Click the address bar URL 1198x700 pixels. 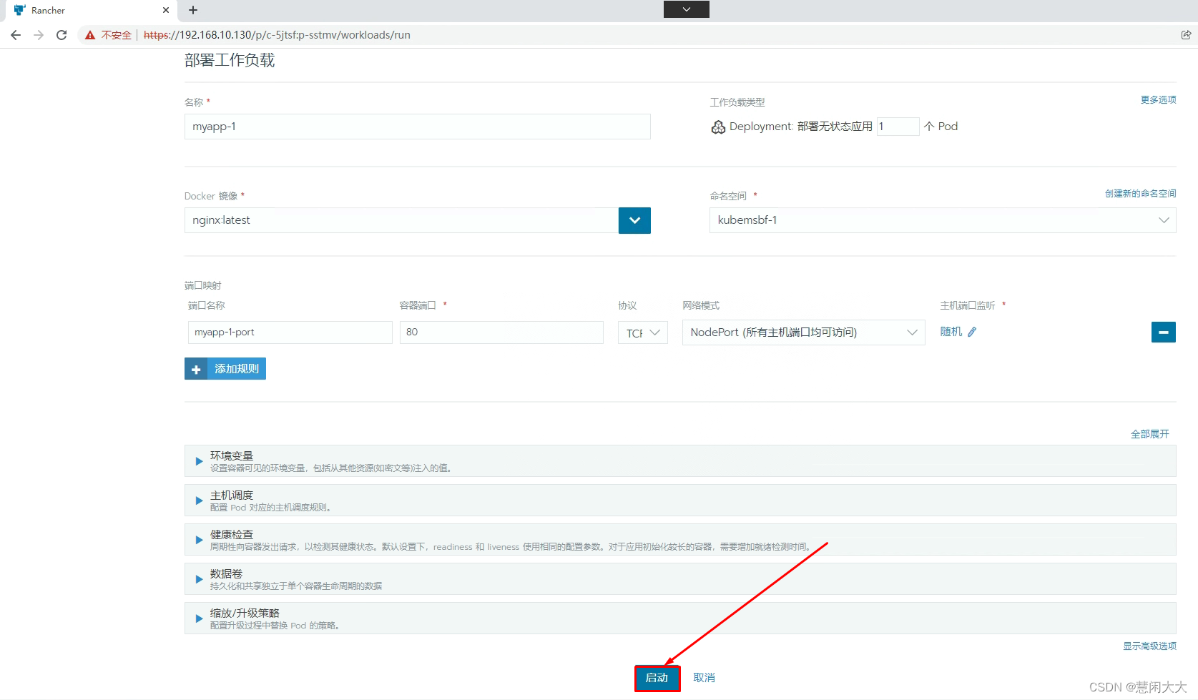pos(277,35)
